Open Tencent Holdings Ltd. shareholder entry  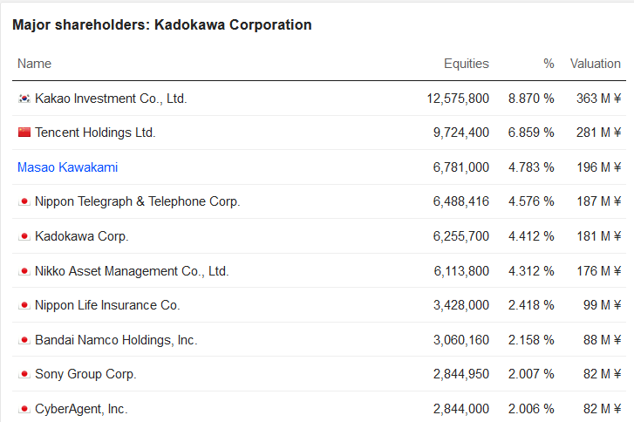point(95,133)
